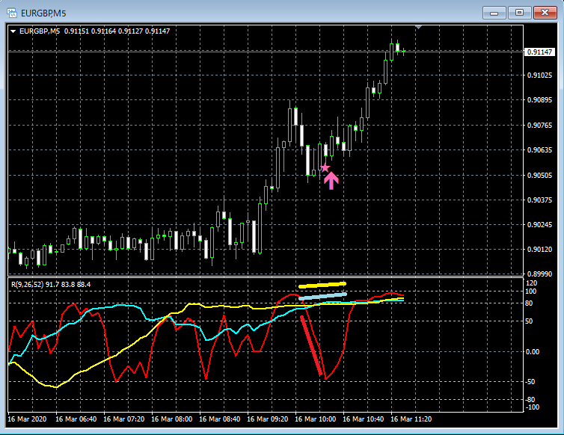
Task: Click the time label 16 Mar 10:00
Action: [316, 419]
